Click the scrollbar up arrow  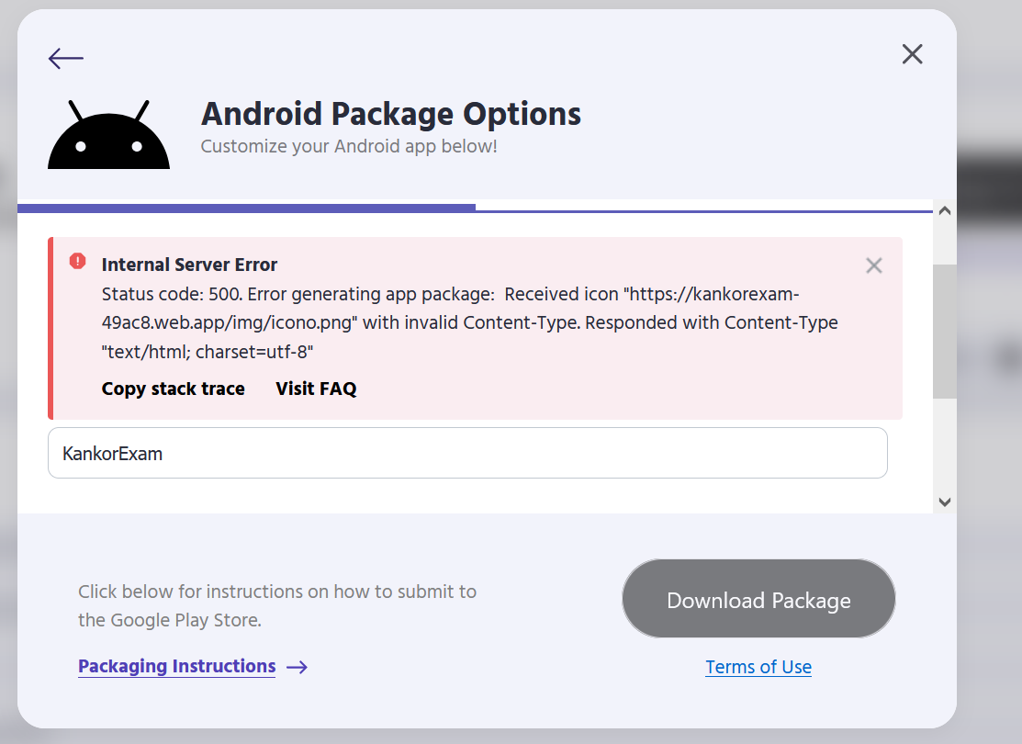945,210
